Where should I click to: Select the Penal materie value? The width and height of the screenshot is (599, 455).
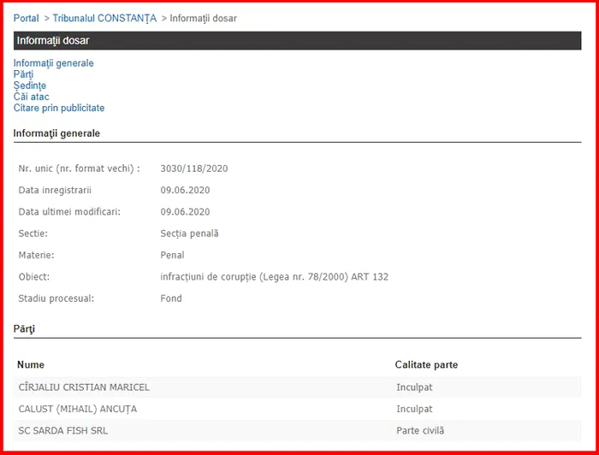click(172, 255)
